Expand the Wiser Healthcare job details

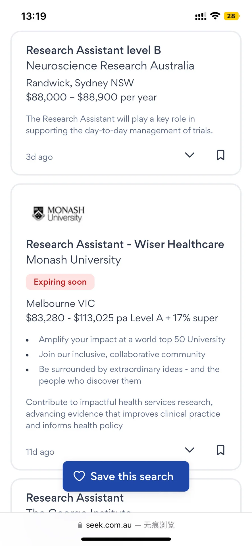tap(189, 450)
